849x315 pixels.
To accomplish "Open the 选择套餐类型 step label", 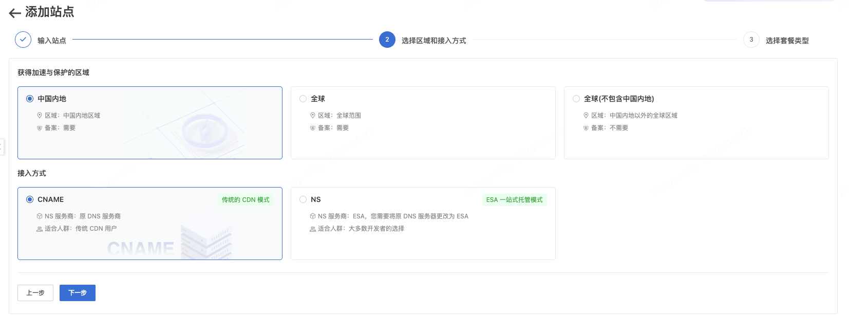I will point(787,41).
